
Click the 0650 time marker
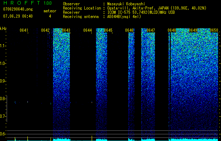pyautogui.click(x=214, y=30)
